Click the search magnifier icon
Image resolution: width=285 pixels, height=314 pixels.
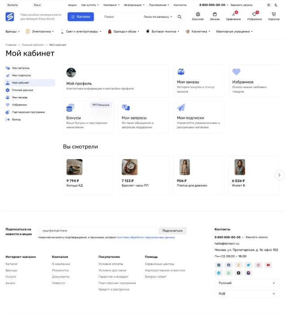pos(180,17)
